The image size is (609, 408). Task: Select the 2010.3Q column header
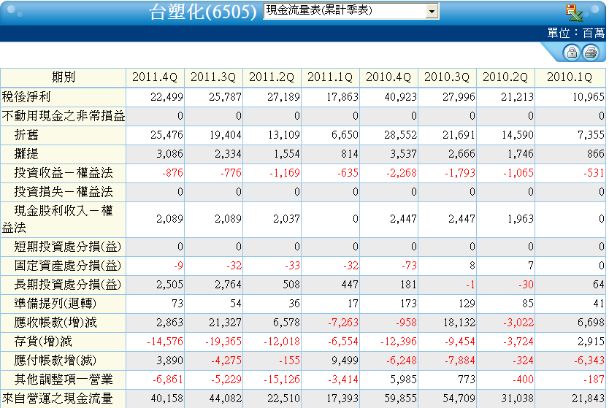point(447,77)
